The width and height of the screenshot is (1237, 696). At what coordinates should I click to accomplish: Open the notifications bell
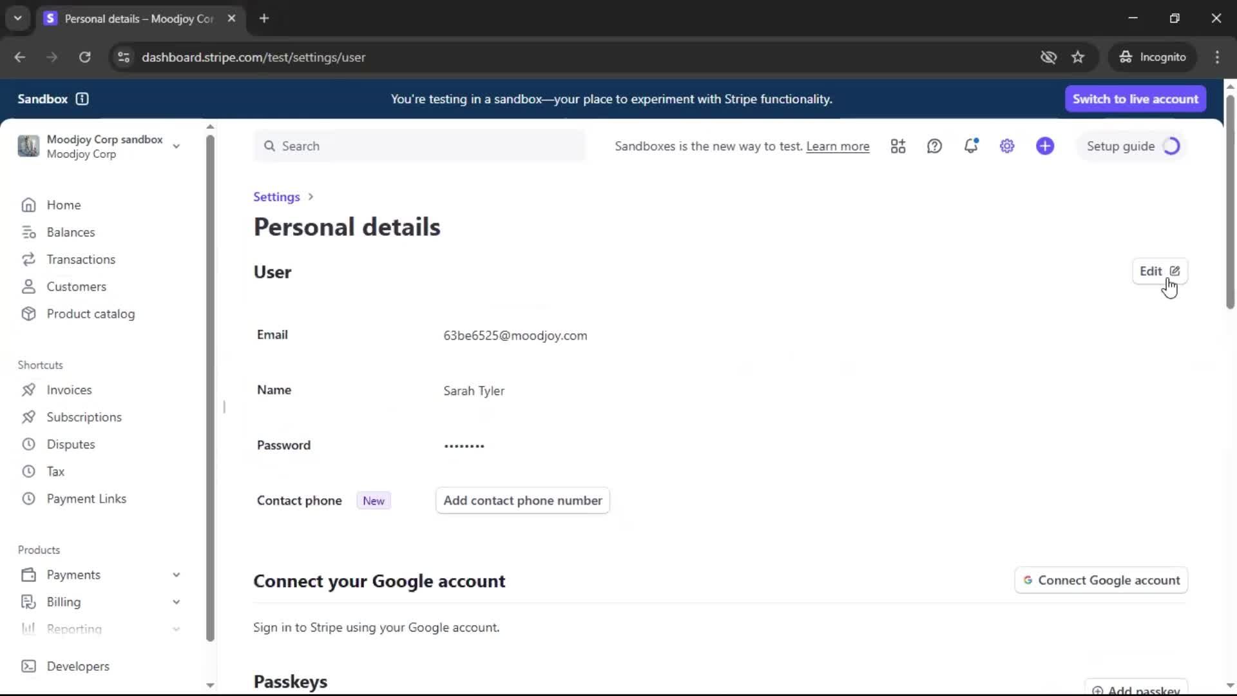tap(971, 146)
